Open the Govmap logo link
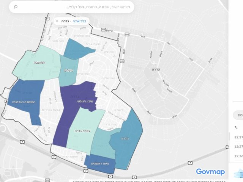This screenshot has width=243, height=182. tap(210, 172)
